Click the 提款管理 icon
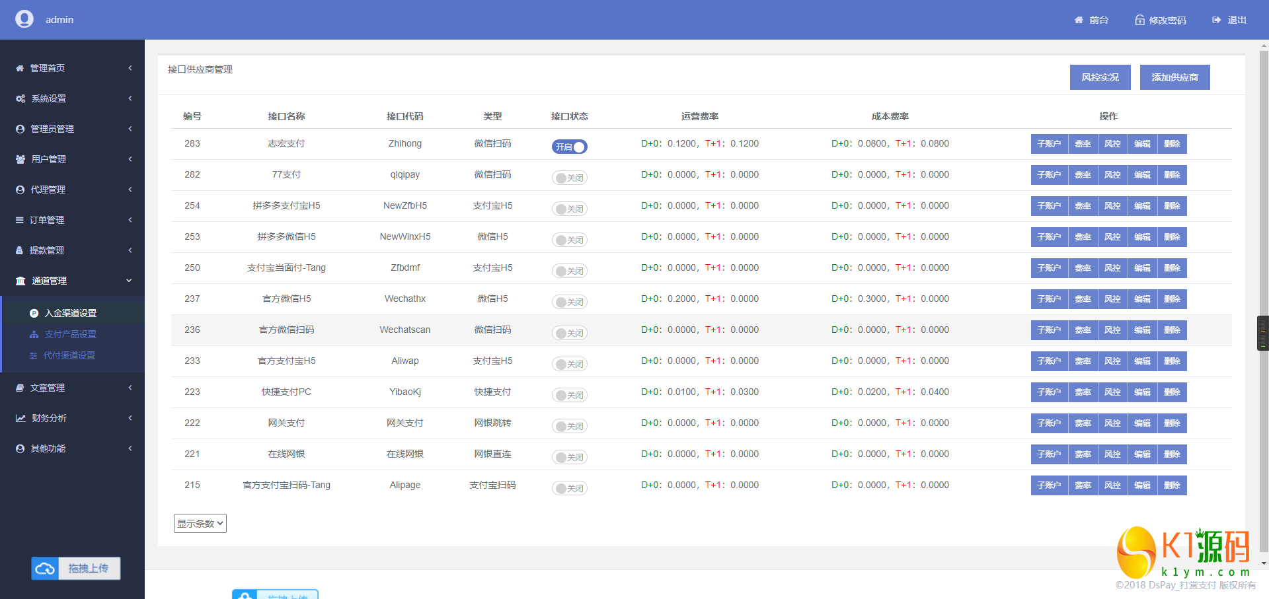 click(x=19, y=250)
